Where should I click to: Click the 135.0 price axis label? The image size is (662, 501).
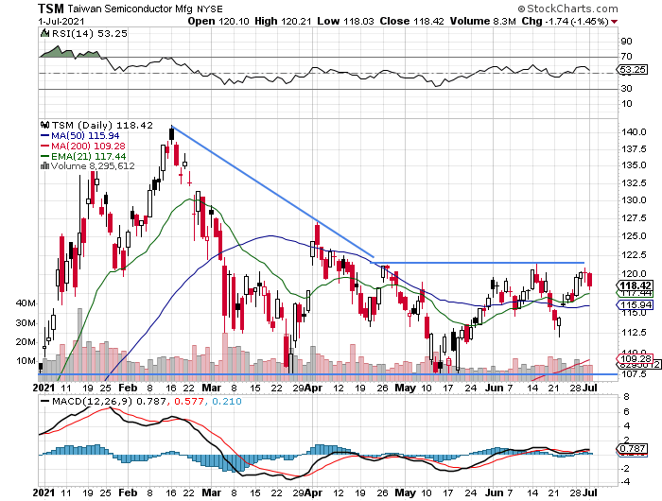(x=634, y=165)
